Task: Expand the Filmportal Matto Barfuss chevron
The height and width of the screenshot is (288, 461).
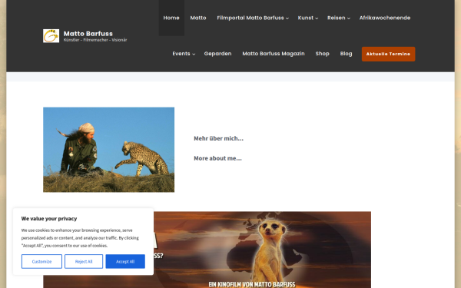Action: (x=287, y=18)
